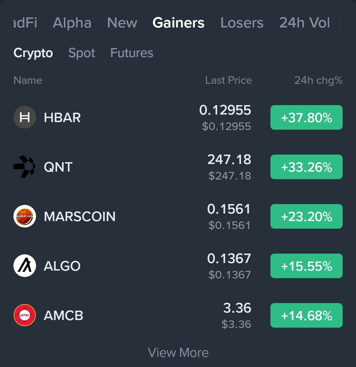Open the HBAR coin logo icon
This screenshot has width=356, height=367.
tap(25, 117)
